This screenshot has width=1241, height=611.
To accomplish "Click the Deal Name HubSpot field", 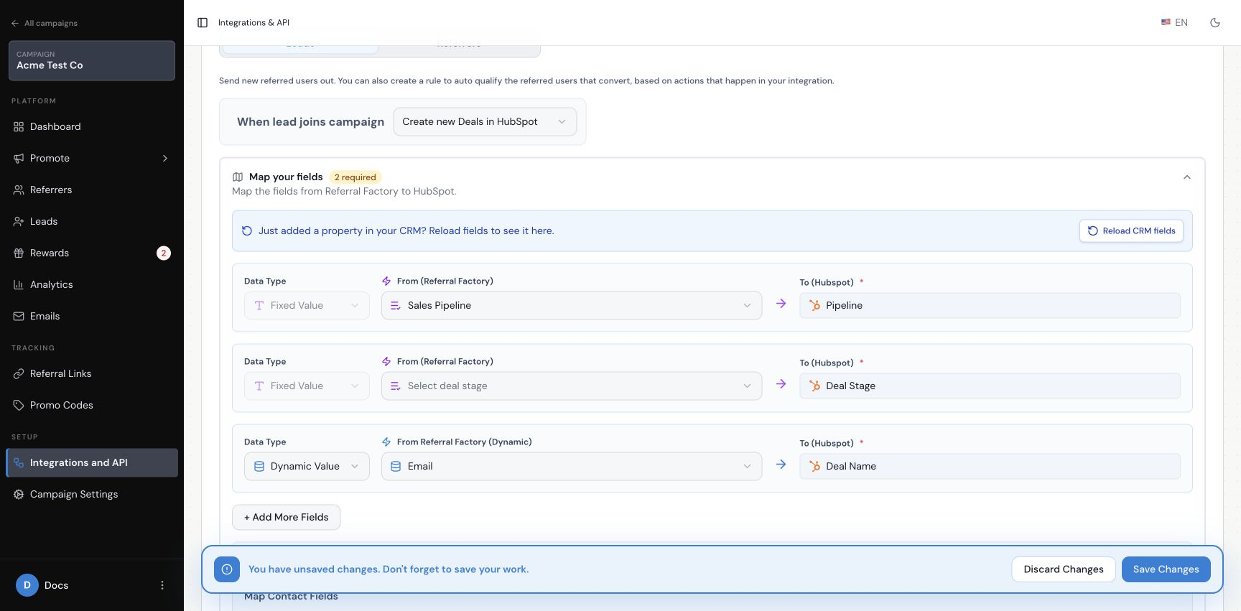I will pos(990,466).
